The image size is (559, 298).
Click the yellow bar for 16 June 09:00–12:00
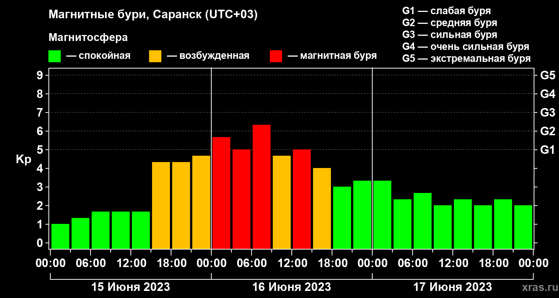coord(282,202)
